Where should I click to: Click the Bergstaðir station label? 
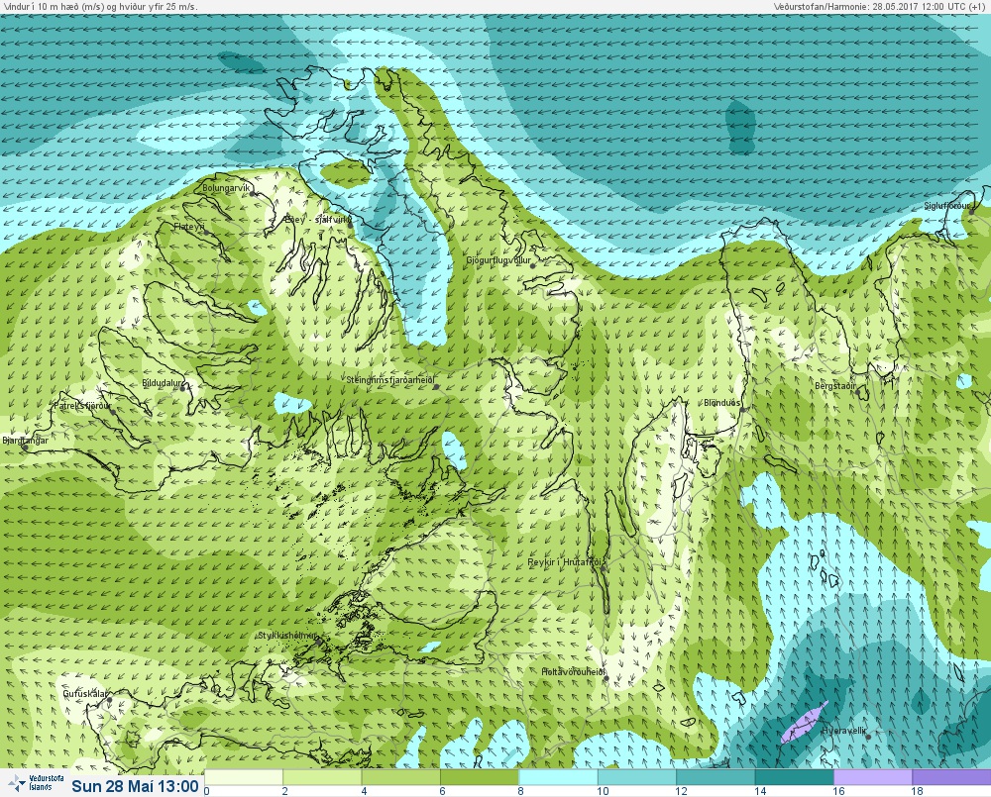[x=835, y=386]
